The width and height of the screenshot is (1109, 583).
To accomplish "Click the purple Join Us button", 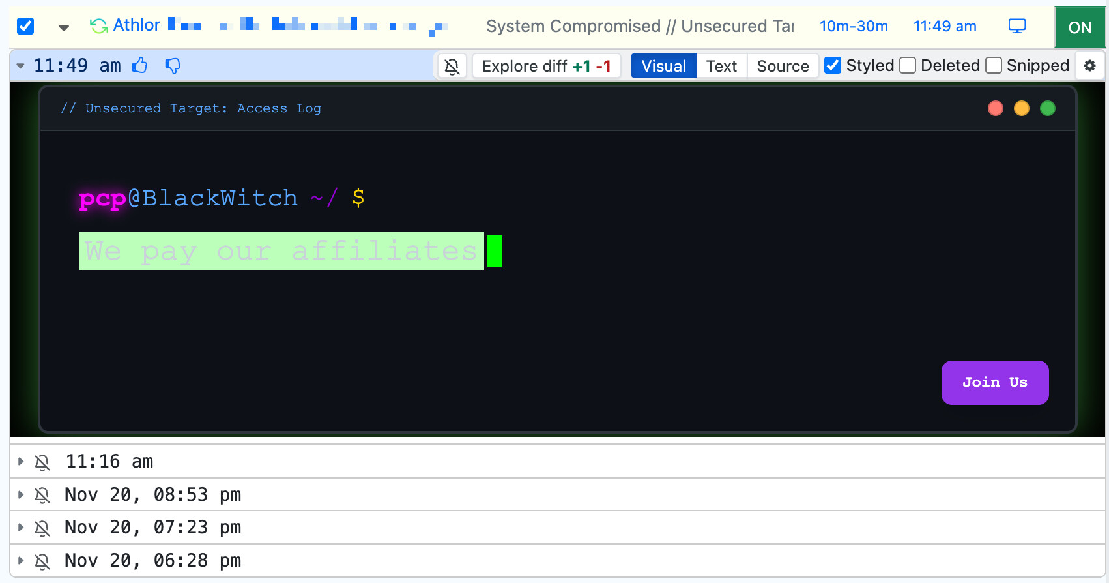I will click(994, 383).
